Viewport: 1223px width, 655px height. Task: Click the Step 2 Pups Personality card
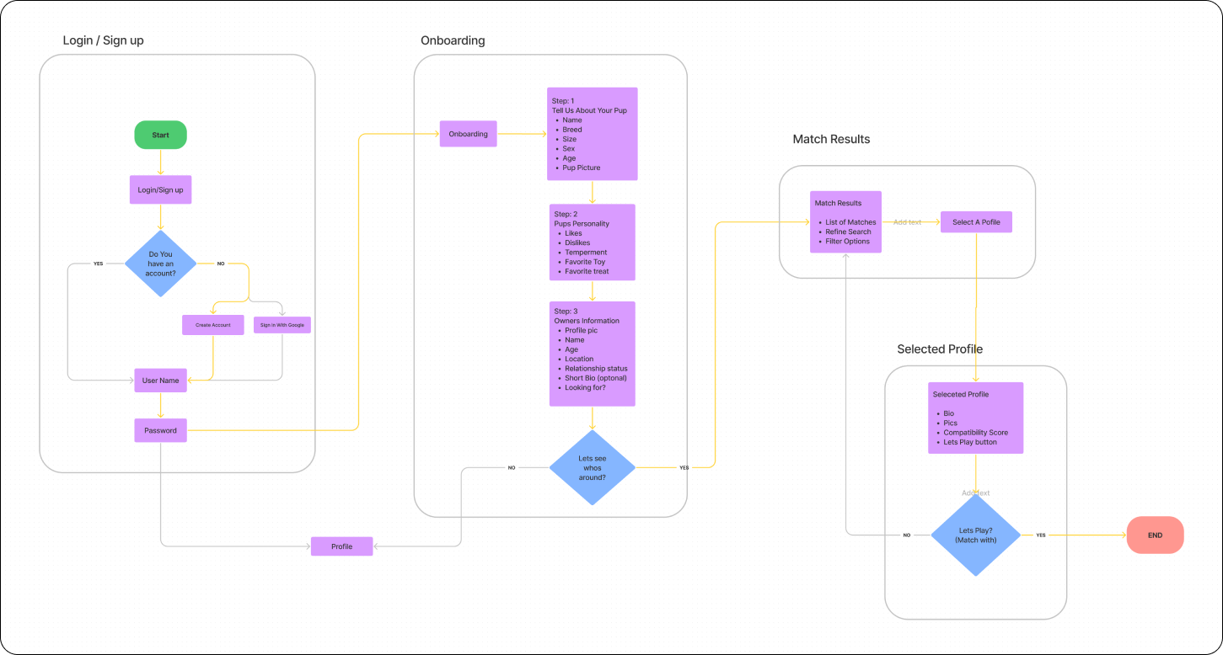click(592, 242)
